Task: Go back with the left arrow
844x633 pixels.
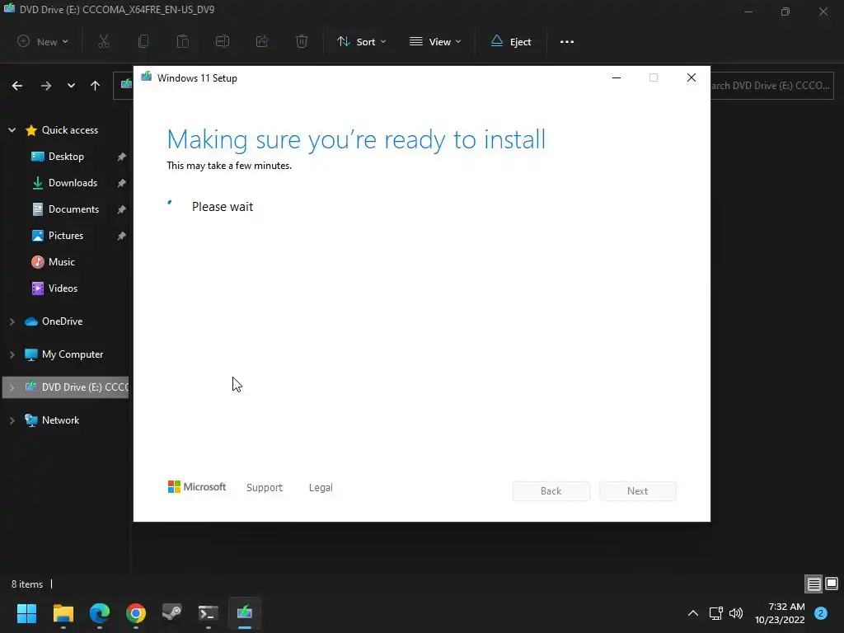Action: click(x=17, y=86)
